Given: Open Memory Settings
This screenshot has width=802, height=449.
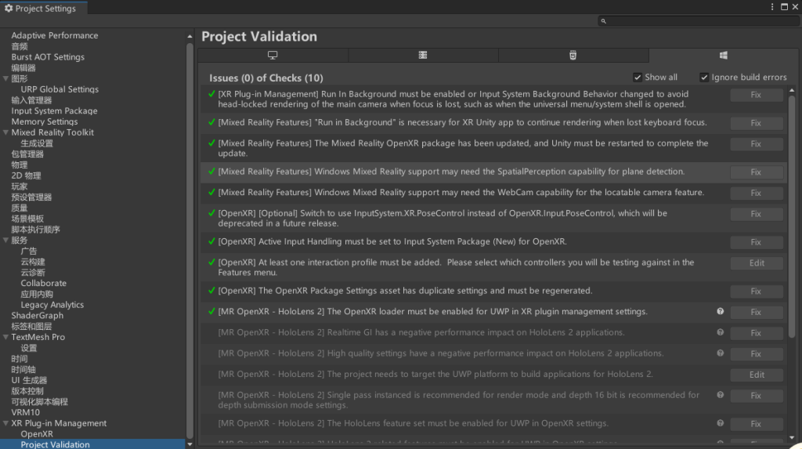Looking at the screenshot, I should point(45,121).
